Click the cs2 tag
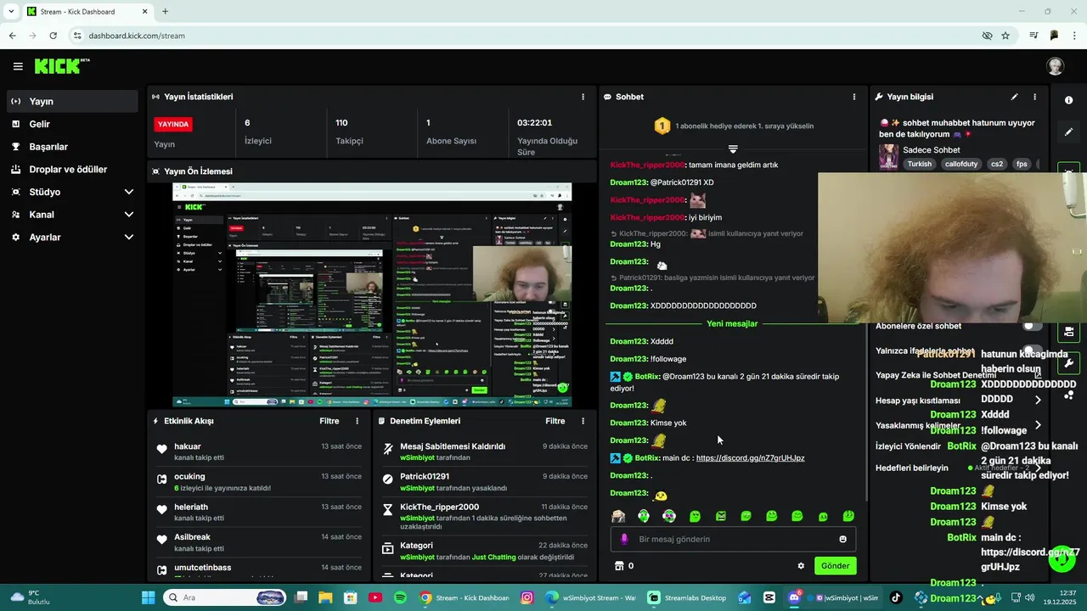1087x611 pixels. tap(997, 164)
